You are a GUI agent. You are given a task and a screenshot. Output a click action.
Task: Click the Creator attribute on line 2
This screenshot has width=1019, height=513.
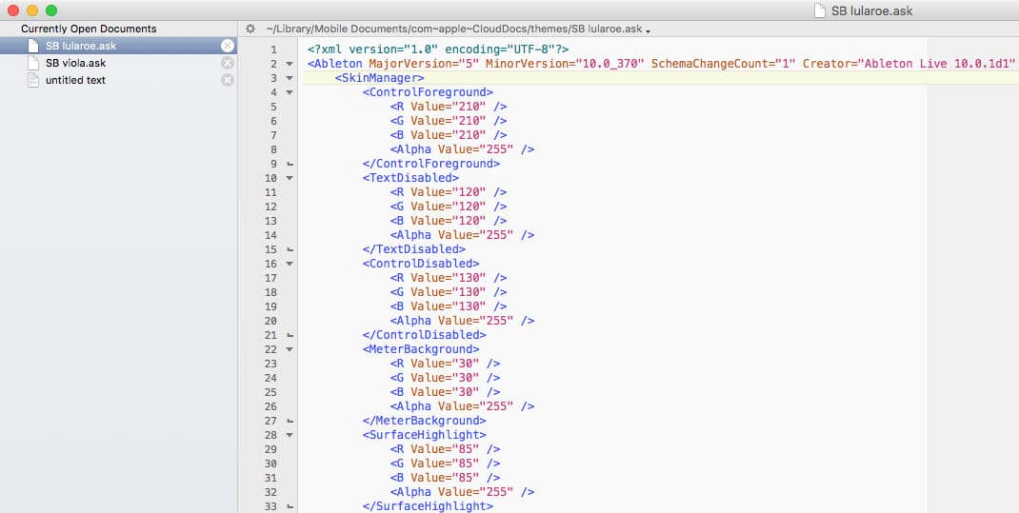point(909,64)
